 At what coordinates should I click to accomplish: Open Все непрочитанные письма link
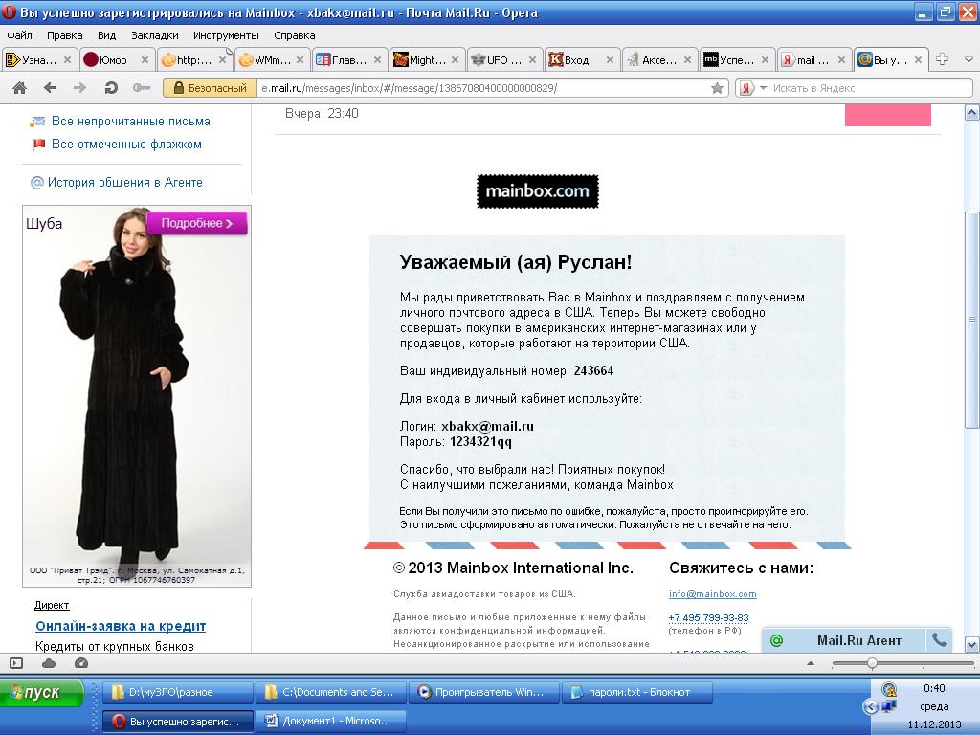click(x=130, y=122)
